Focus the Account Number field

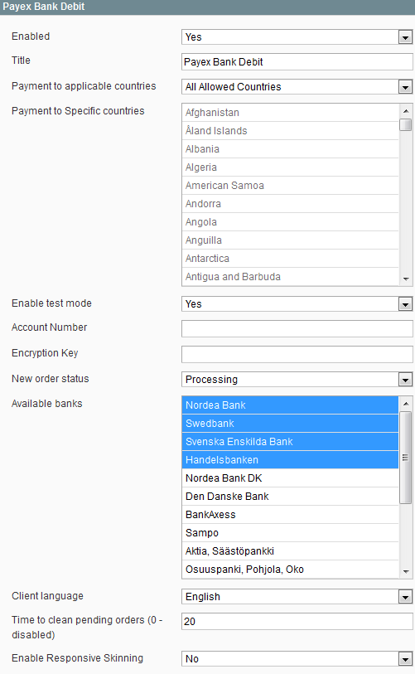[x=297, y=329]
